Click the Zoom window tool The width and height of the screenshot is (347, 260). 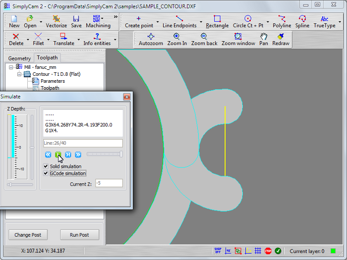click(x=238, y=39)
